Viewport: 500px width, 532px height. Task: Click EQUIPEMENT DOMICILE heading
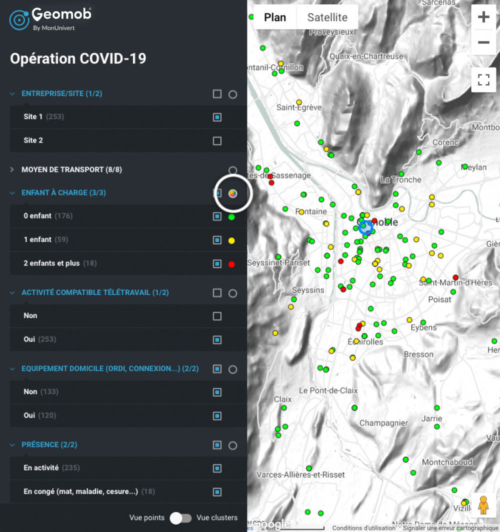tap(110, 368)
